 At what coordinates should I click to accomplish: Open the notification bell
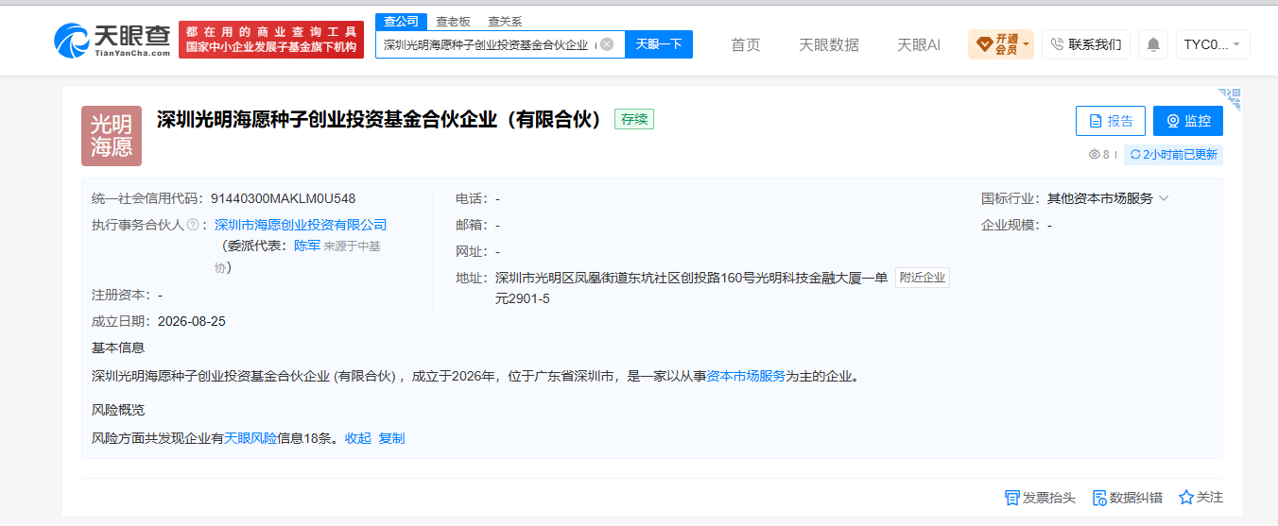pyautogui.click(x=1152, y=44)
